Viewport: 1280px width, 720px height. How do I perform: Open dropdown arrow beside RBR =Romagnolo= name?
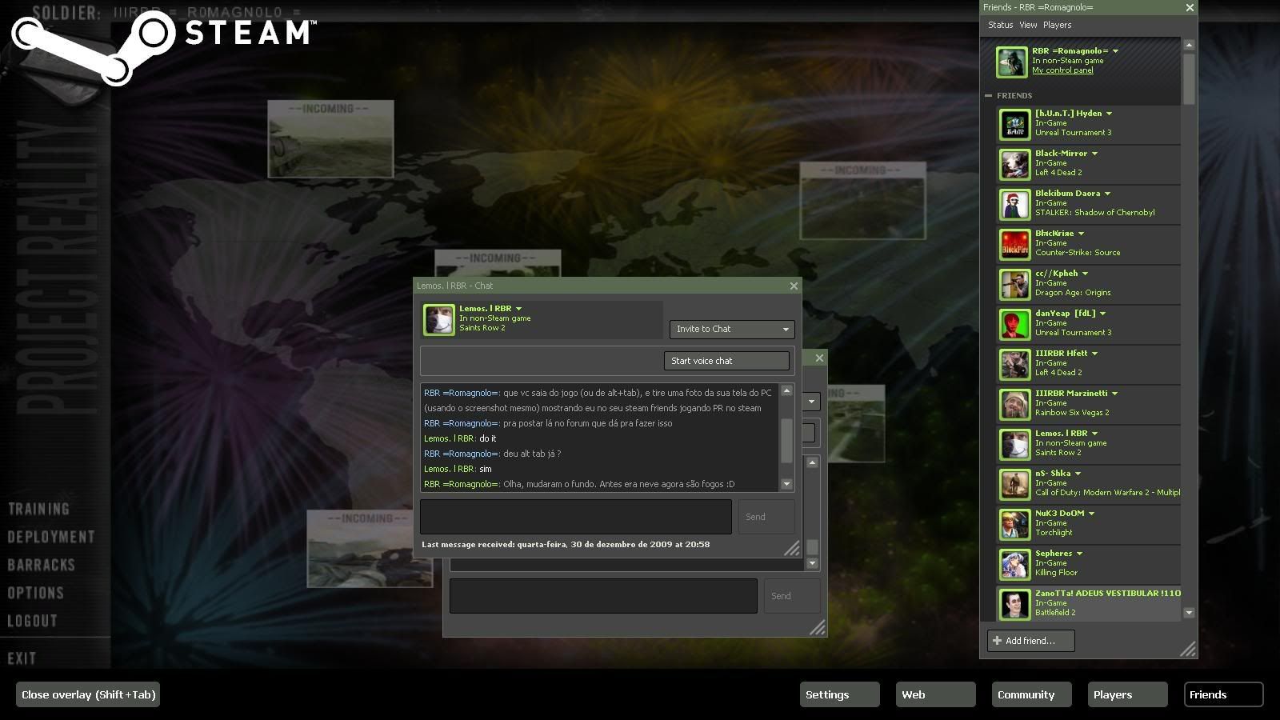pos(1115,51)
